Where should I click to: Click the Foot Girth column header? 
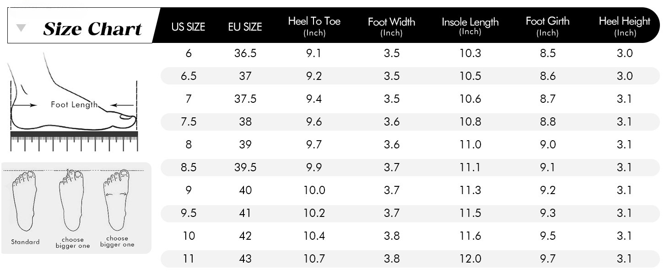click(547, 26)
